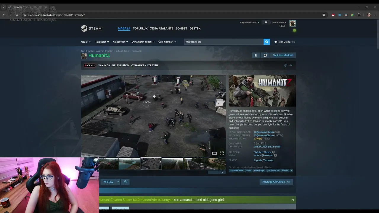Submit search with the magnifier button
The image size is (379, 213).
pos(267,42)
